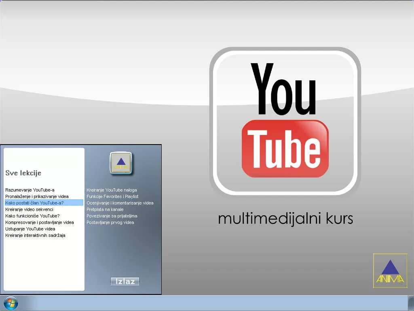Select the Funkcije Favorites i Playlist topic
Screen dimensions: 414x311
(x=112, y=196)
